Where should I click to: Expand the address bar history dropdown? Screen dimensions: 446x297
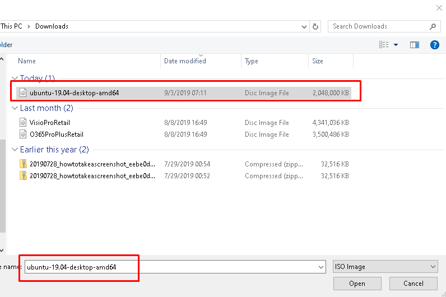(304, 27)
